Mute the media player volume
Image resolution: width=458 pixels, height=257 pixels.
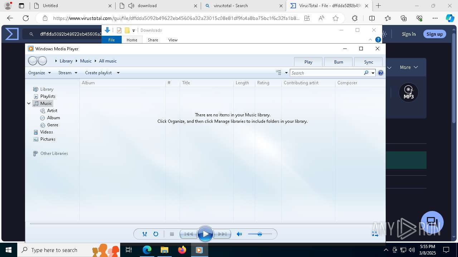[239, 234]
